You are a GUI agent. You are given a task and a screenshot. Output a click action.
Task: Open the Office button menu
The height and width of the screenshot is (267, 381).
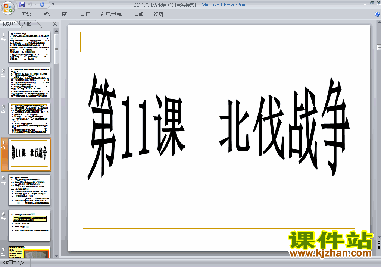pyautogui.click(x=8, y=8)
